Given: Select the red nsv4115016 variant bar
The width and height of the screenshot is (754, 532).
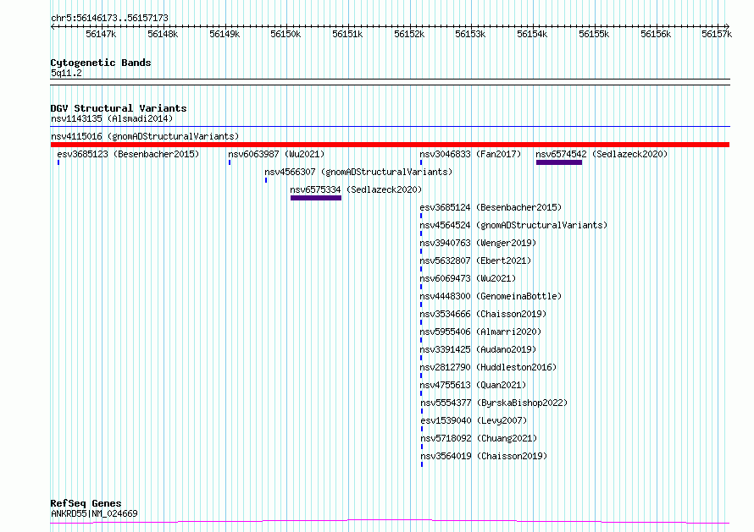Looking at the screenshot, I should pyautogui.click(x=390, y=145).
